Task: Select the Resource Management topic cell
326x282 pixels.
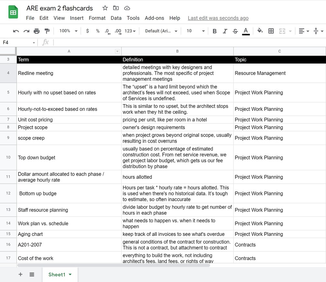Action: click(279, 73)
